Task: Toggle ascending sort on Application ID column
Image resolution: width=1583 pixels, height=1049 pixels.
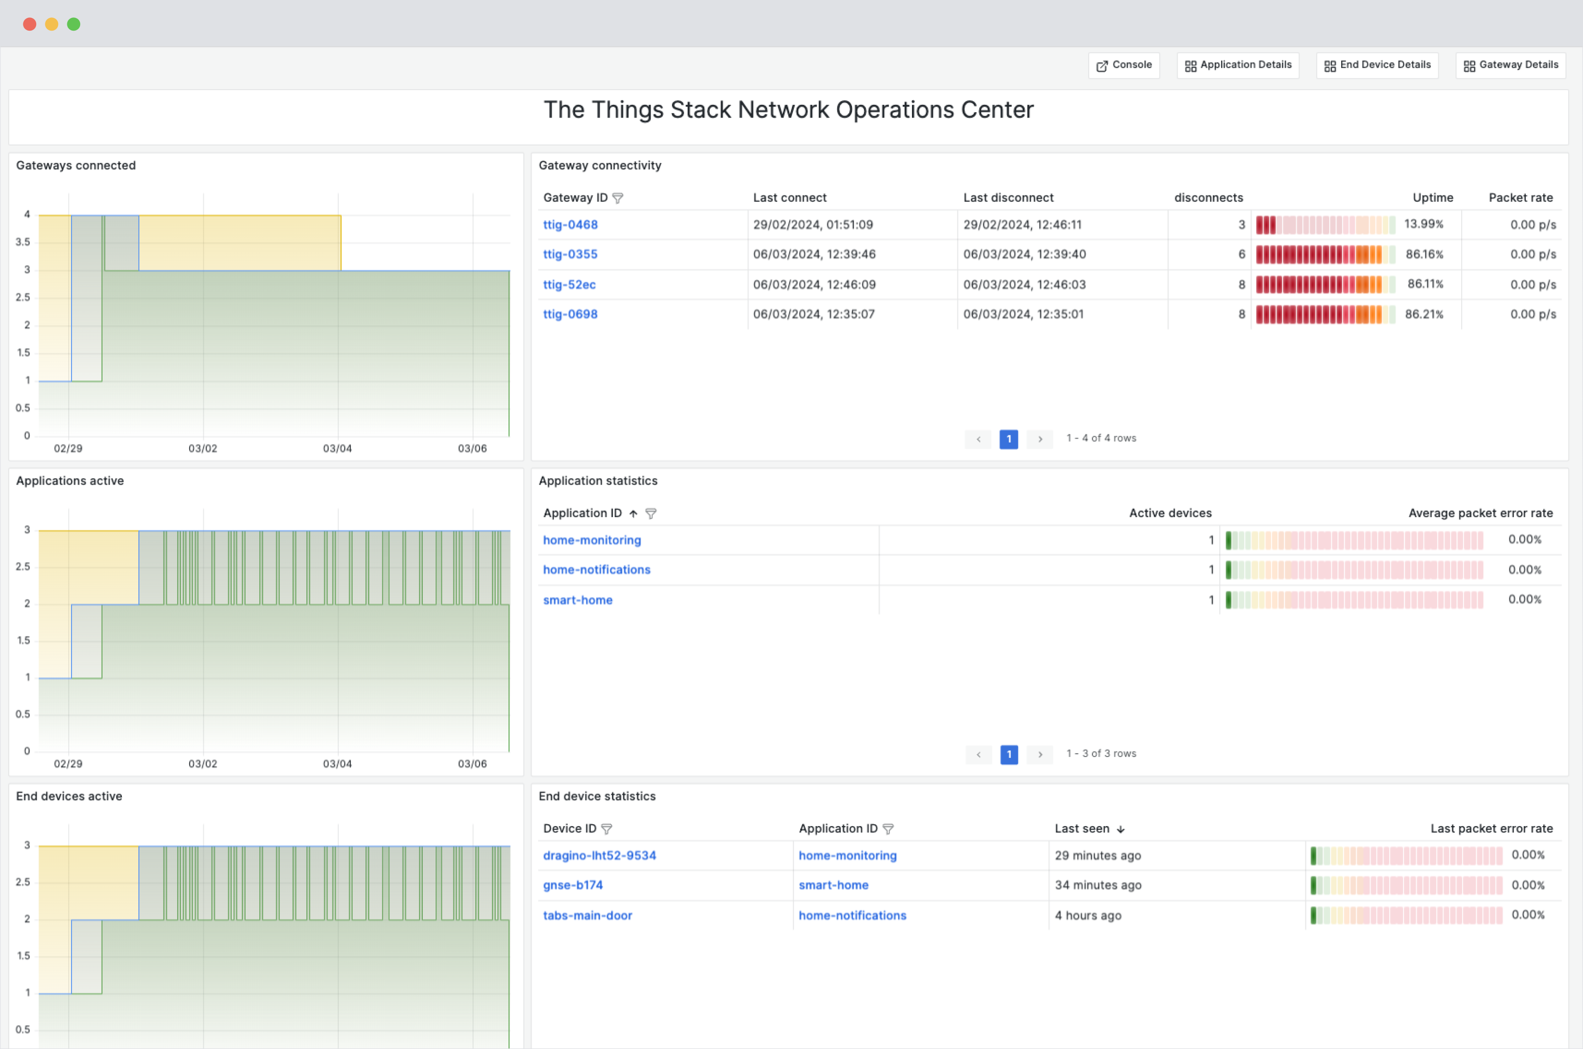Action: click(x=634, y=513)
